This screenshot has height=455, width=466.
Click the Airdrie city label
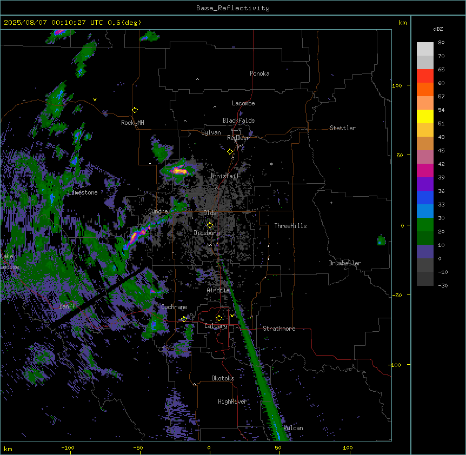[x=218, y=290]
